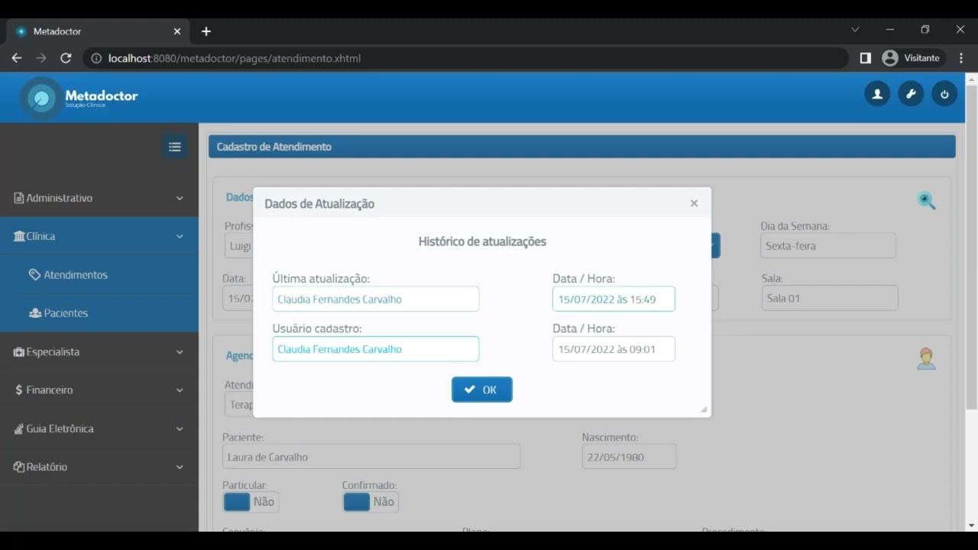978x550 pixels.
Task: Click the Última atualização name field
Action: point(376,299)
